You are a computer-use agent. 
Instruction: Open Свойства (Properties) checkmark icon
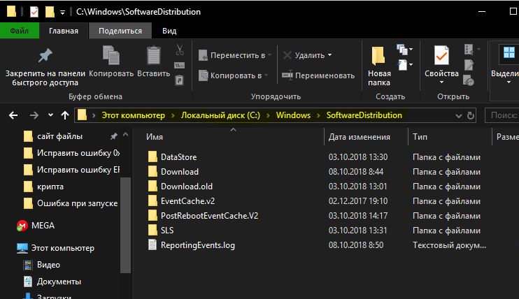441,55
